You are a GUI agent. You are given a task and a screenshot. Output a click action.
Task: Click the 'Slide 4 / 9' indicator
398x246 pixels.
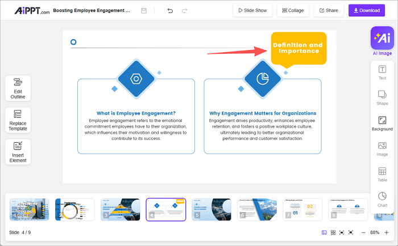click(20, 232)
